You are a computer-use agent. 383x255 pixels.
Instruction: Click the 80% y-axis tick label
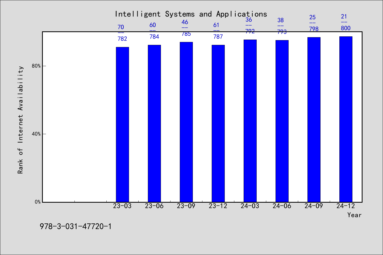(36, 66)
